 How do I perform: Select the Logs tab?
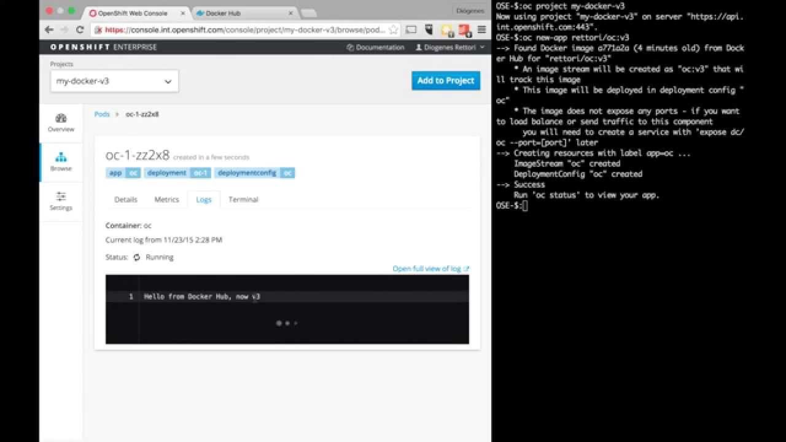tap(204, 200)
